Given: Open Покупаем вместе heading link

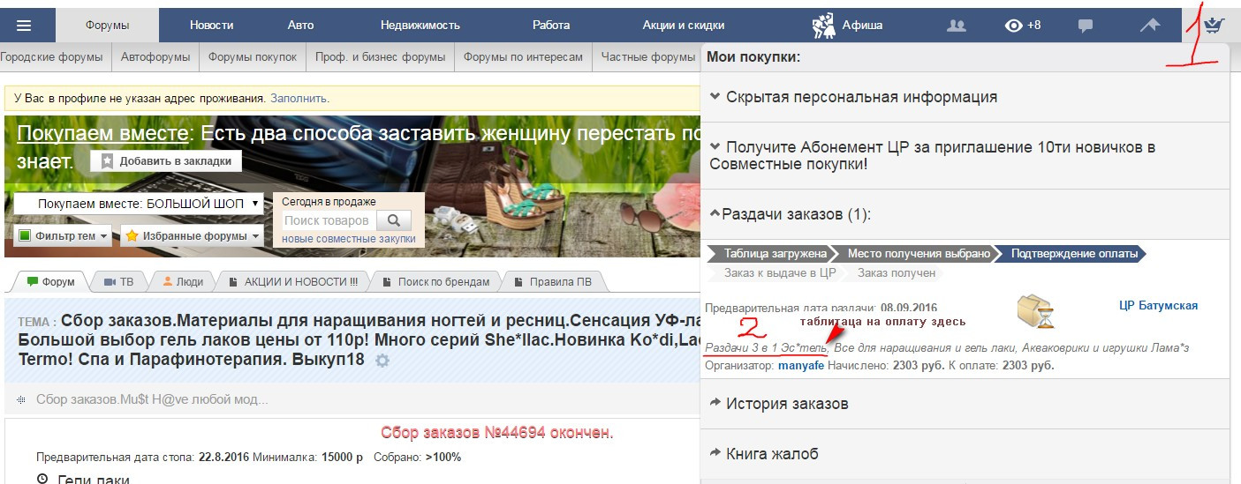Looking at the screenshot, I should [102, 134].
